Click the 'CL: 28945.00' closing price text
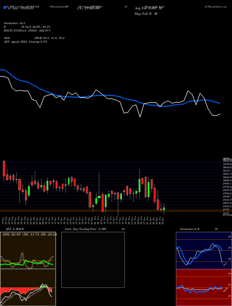 click(x=88, y=8)
